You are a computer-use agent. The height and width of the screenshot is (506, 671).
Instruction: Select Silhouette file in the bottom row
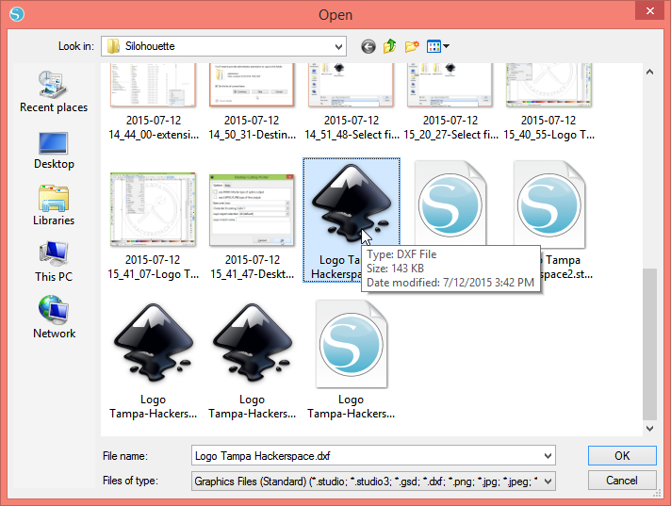click(352, 344)
